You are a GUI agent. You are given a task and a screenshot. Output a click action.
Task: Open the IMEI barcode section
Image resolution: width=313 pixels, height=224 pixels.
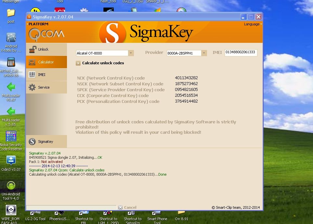click(46, 75)
